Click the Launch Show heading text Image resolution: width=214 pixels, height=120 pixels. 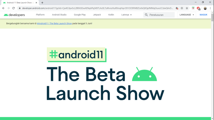pos(105,93)
